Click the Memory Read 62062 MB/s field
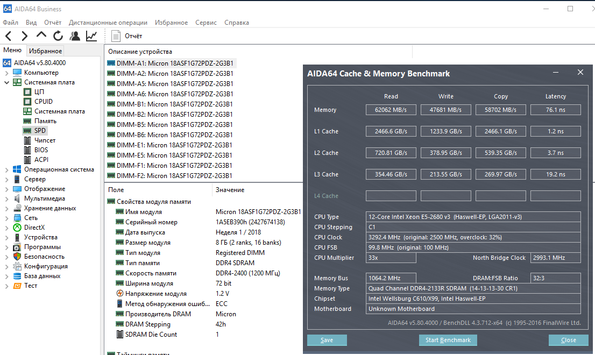595x355 pixels. point(391,110)
